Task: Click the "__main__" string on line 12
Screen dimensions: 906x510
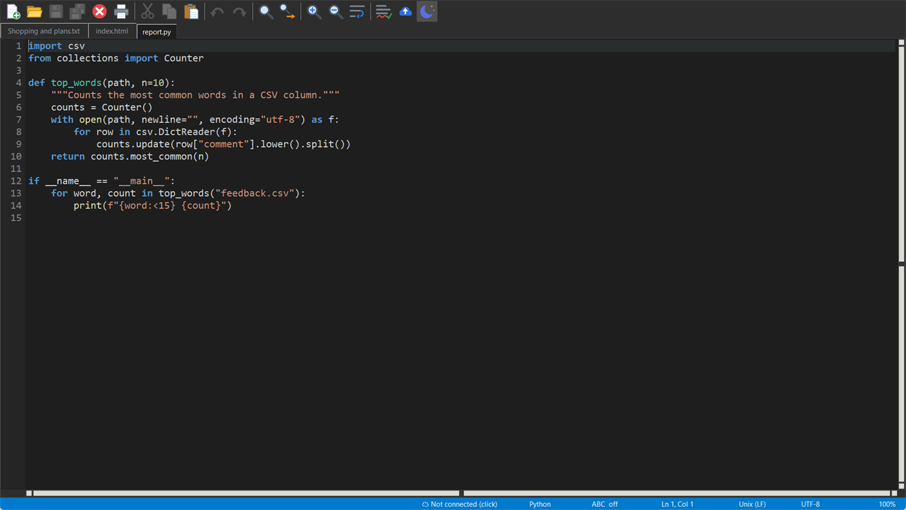Action: [141, 181]
